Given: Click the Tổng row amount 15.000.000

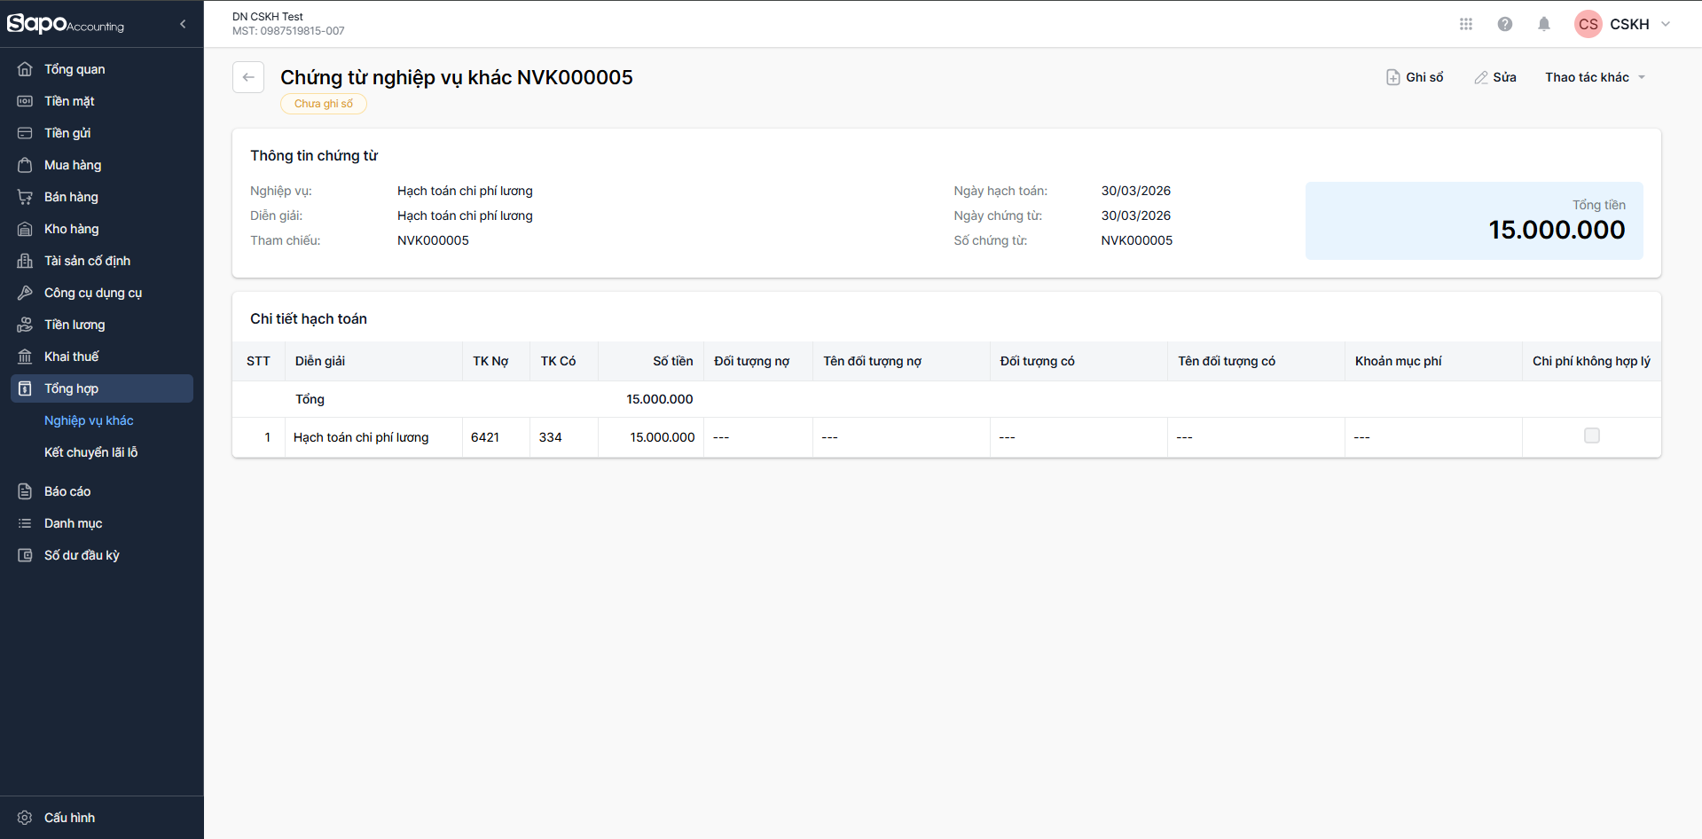Looking at the screenshot, I should [x=660, y=399].
